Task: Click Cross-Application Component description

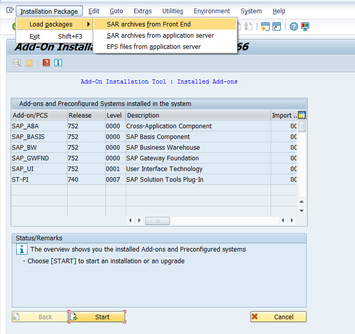Action: (169, 126)
